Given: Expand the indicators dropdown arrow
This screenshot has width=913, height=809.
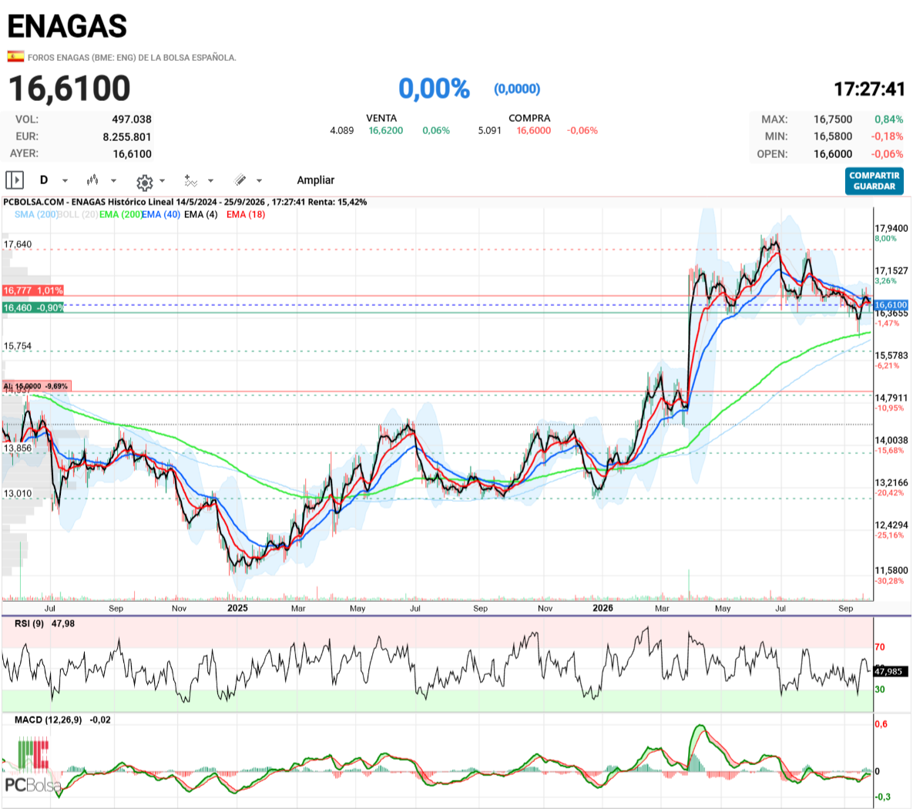Looking at the screenshot, I should [211, 180].
